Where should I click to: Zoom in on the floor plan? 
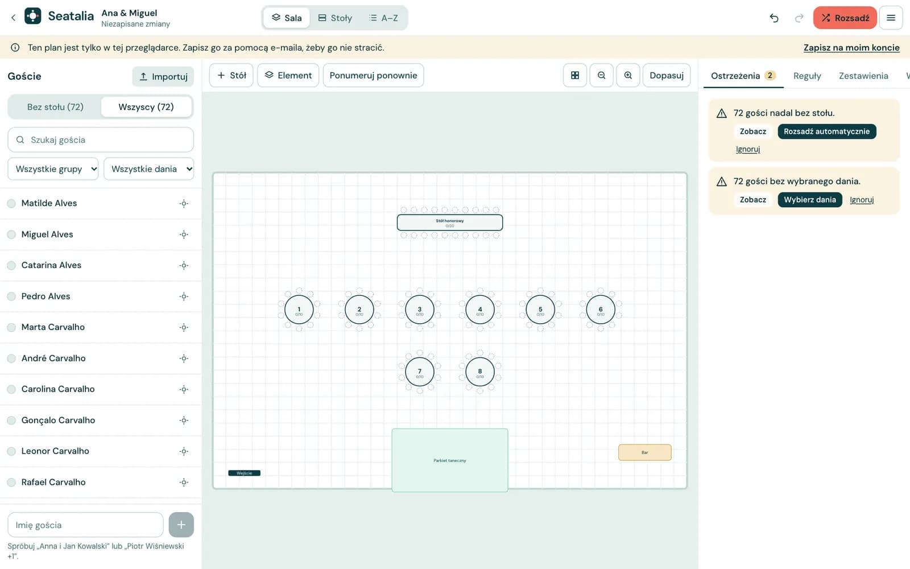point(628,75)
